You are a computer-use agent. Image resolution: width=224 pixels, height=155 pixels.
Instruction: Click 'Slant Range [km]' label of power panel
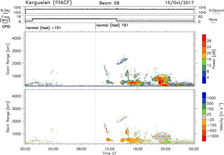tap(8, 59)
